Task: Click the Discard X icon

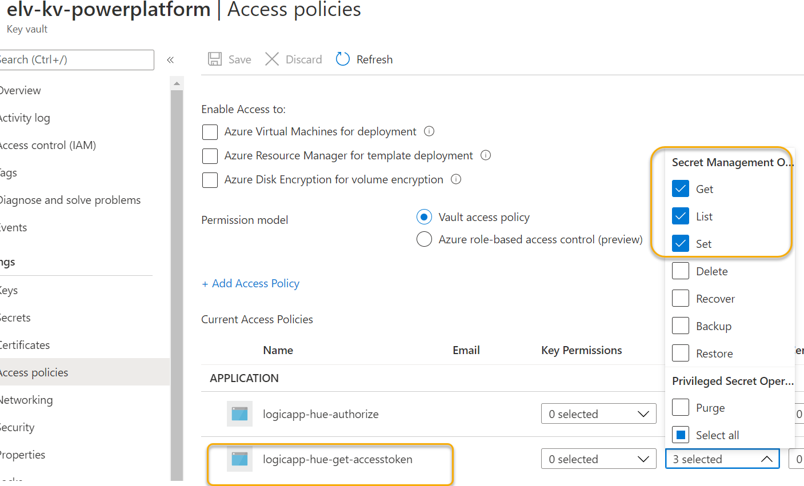Action: tap(272, 59)
